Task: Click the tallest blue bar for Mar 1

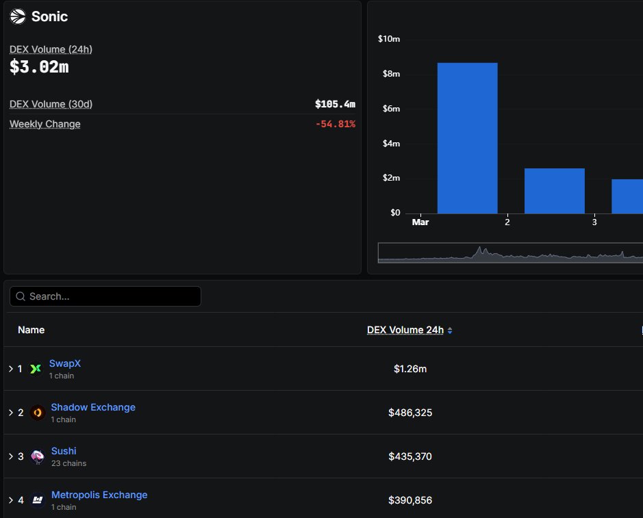Action: pyautogui.click(x=468, y=138)
